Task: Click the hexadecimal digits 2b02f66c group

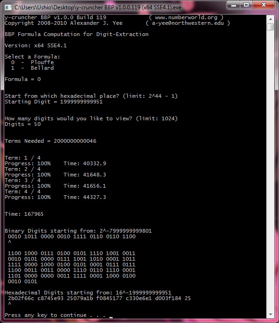Action: click(21, 298)
